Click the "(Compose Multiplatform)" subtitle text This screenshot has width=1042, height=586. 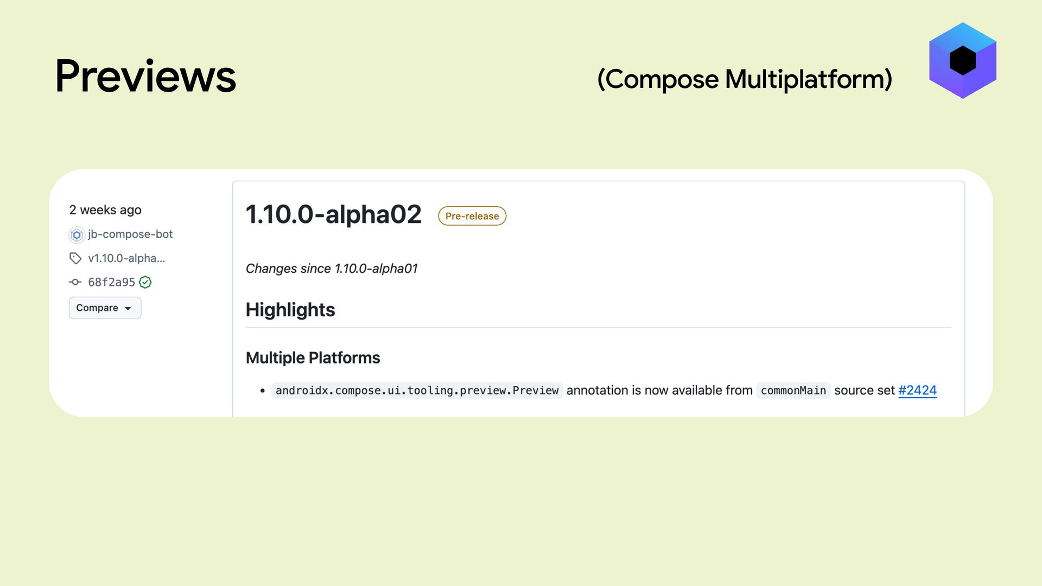[x=745, y=79]
